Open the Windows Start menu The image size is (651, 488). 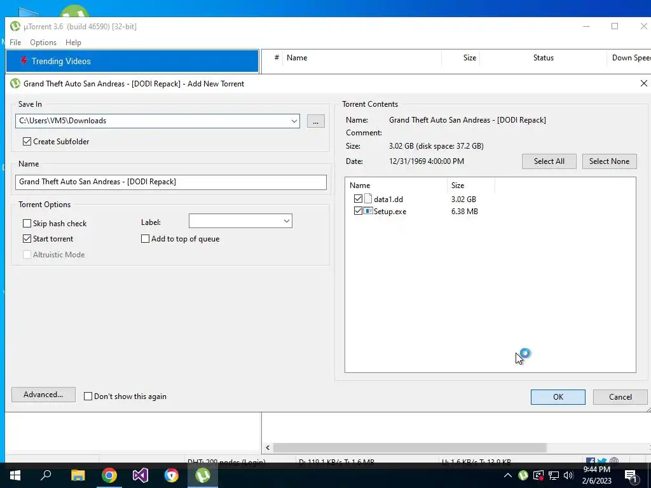pos(15,475)
